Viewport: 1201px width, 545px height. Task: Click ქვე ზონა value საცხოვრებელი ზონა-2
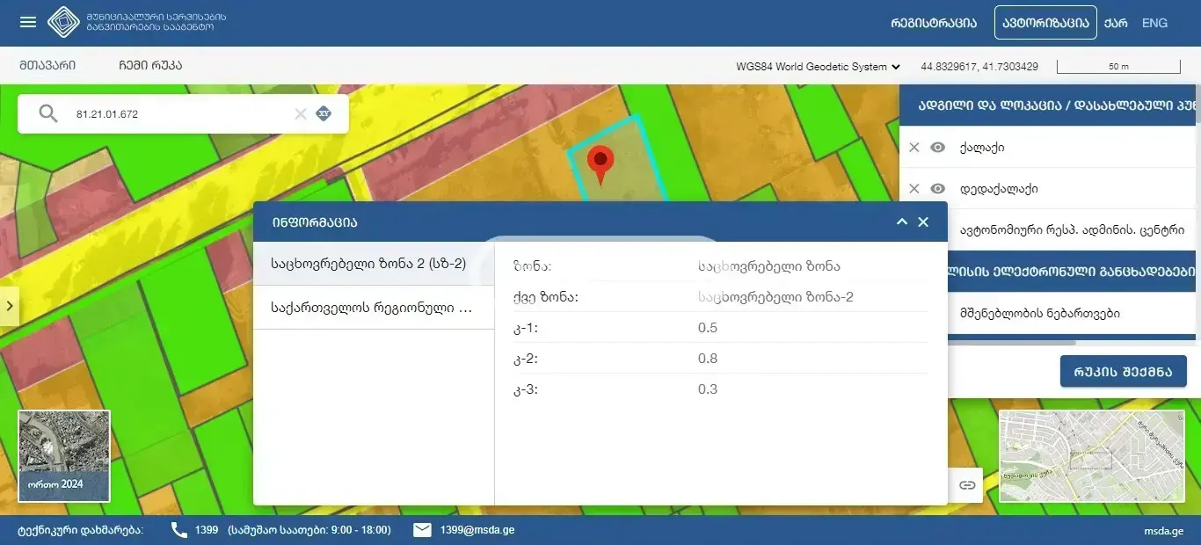click(775, 297)
